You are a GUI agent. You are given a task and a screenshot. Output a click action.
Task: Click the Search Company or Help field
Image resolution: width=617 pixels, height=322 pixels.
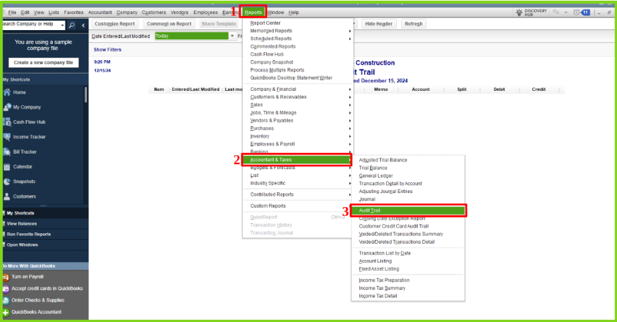pos(31,24)
